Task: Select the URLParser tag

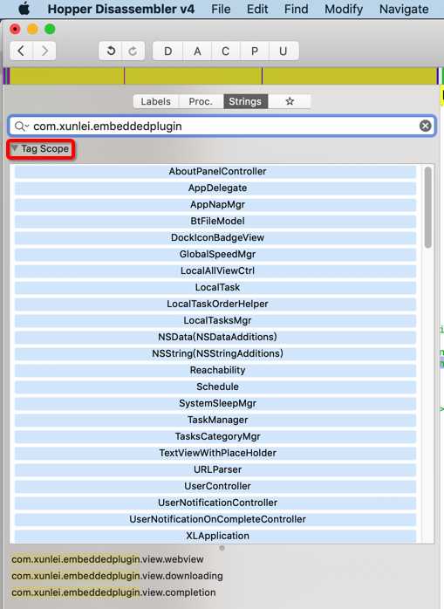Action: (215, 469)
